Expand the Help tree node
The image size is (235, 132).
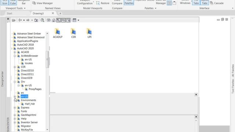(15, 119)
